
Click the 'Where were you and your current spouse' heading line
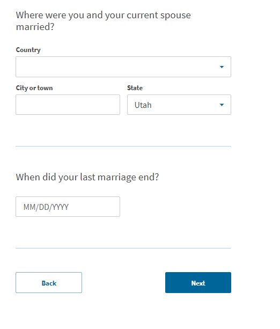[x=104, y=15]
